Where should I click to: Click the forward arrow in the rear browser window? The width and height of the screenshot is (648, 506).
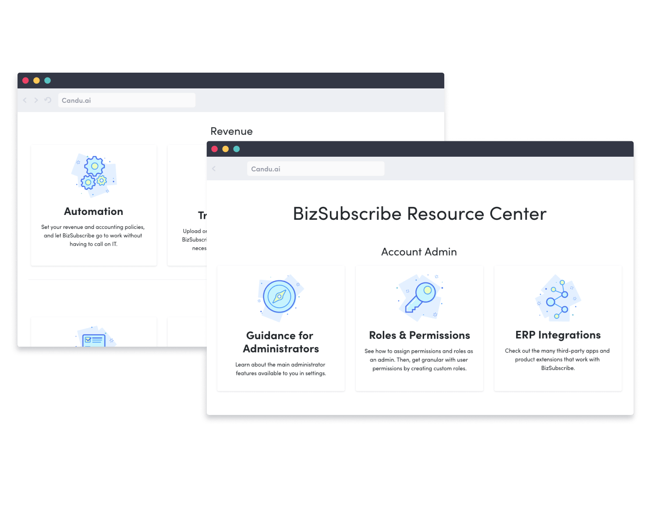click(x=36, y=100)
